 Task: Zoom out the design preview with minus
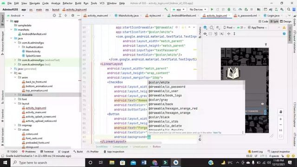click(x=280, y=125)
